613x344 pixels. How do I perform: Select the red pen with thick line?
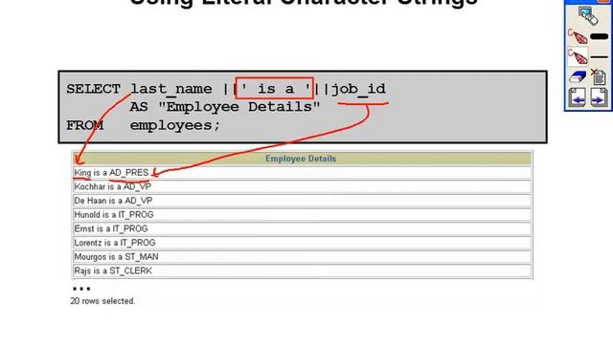click(x=578, y=37)
